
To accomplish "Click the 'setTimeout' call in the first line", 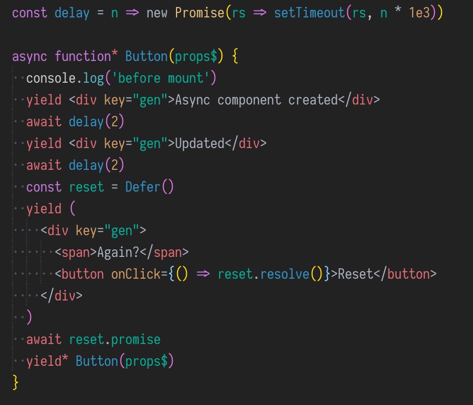I will [x=309, y=13].
